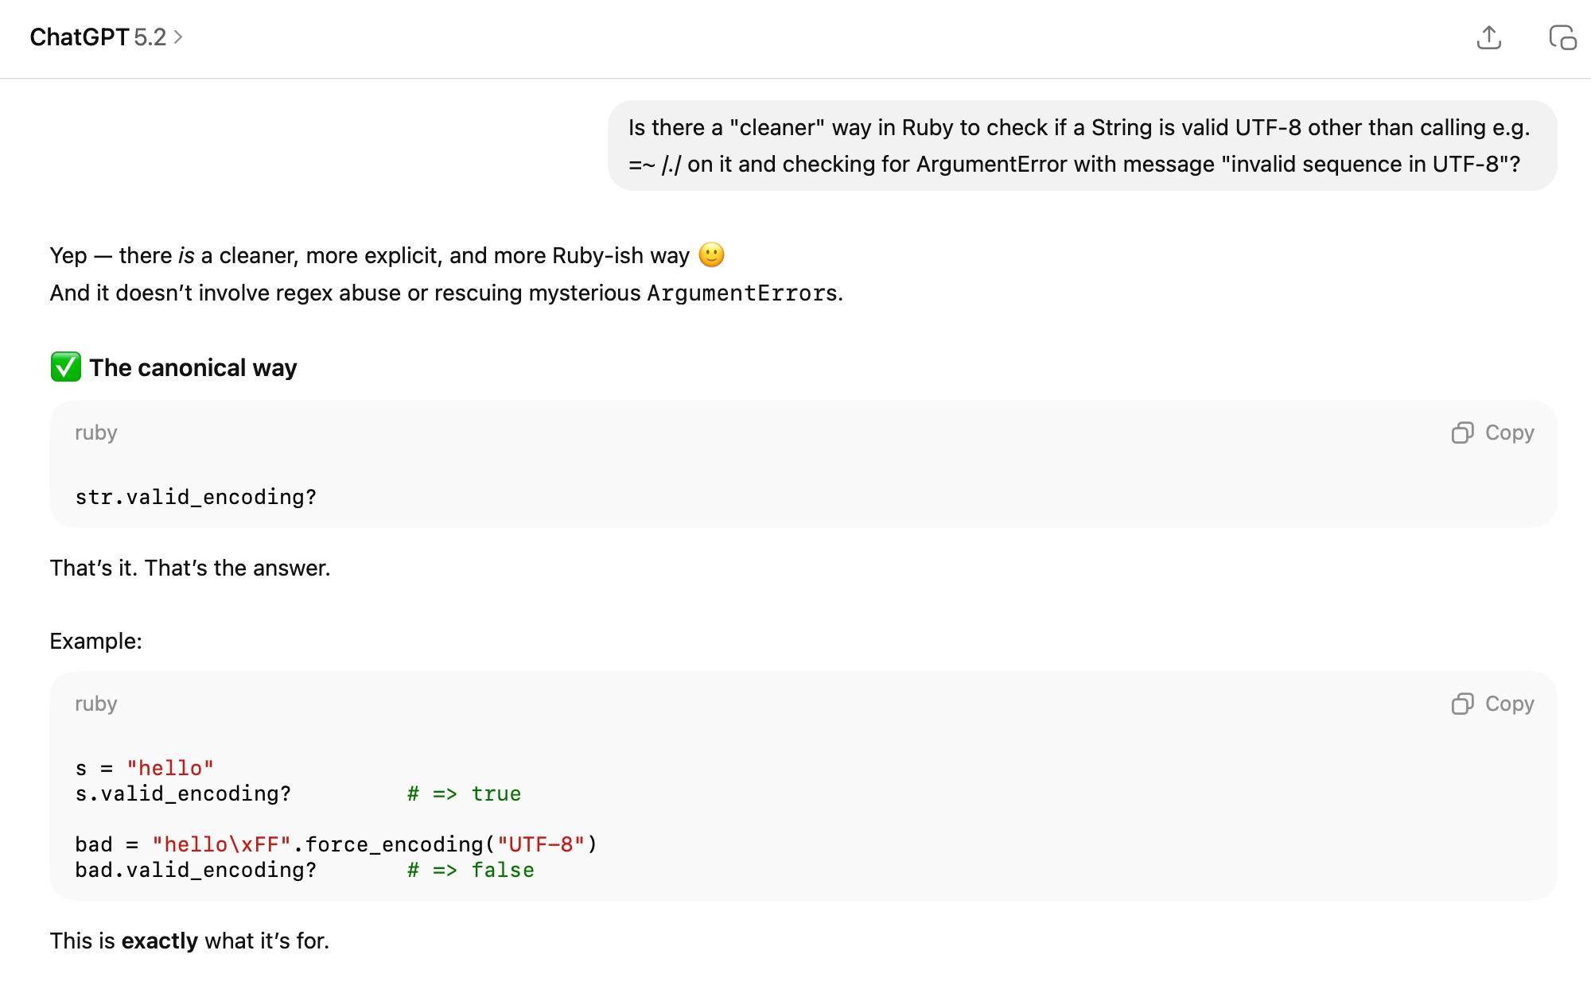This screenshot has height=997, width=1591.
Task: Click the inline ArgumentErrors code text
Action: (x=741, y=293)
